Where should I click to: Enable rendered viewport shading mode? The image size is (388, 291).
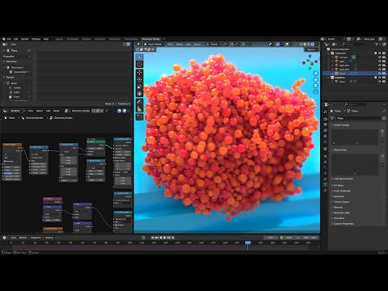313,44
